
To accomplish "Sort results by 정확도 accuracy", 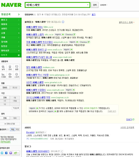I will (x=5, y=87).
